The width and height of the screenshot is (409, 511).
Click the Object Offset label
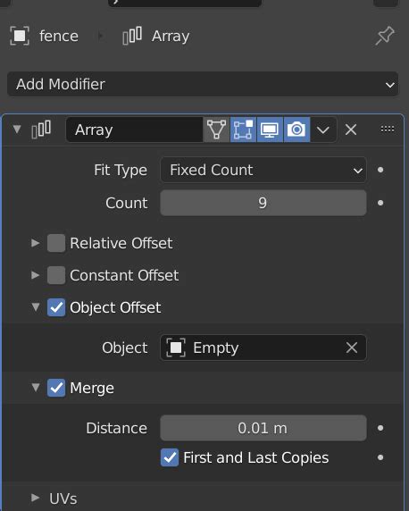[x=115, y=307]
